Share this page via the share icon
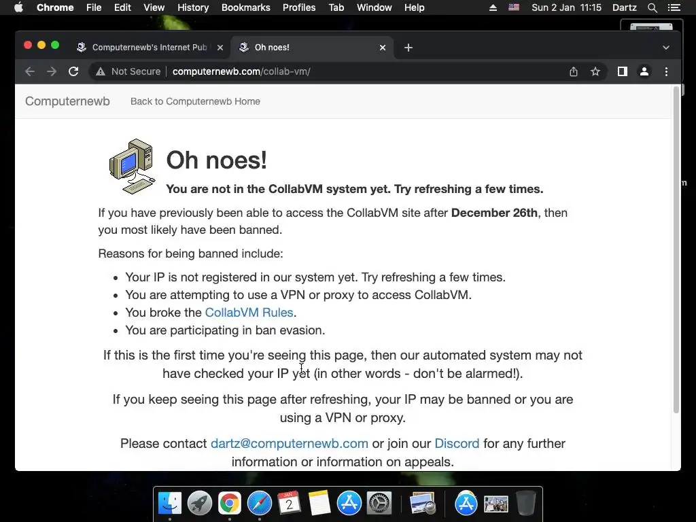This screenshot has width=696, height=522. coord(574,71)
